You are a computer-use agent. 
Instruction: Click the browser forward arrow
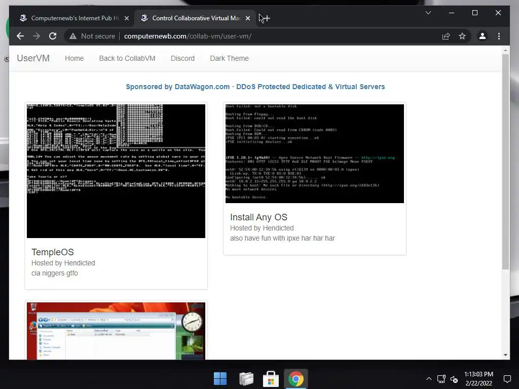[x=36, y=36]
